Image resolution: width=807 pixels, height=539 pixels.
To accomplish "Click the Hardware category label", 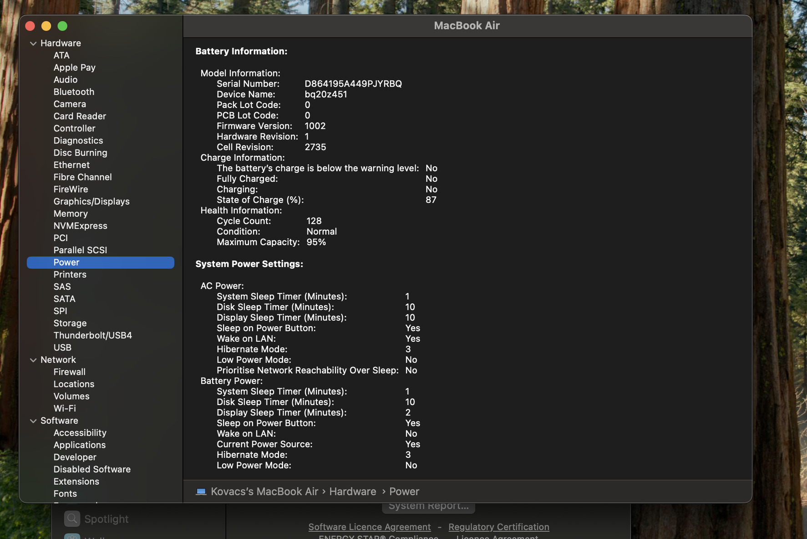I will click(61, 43).
